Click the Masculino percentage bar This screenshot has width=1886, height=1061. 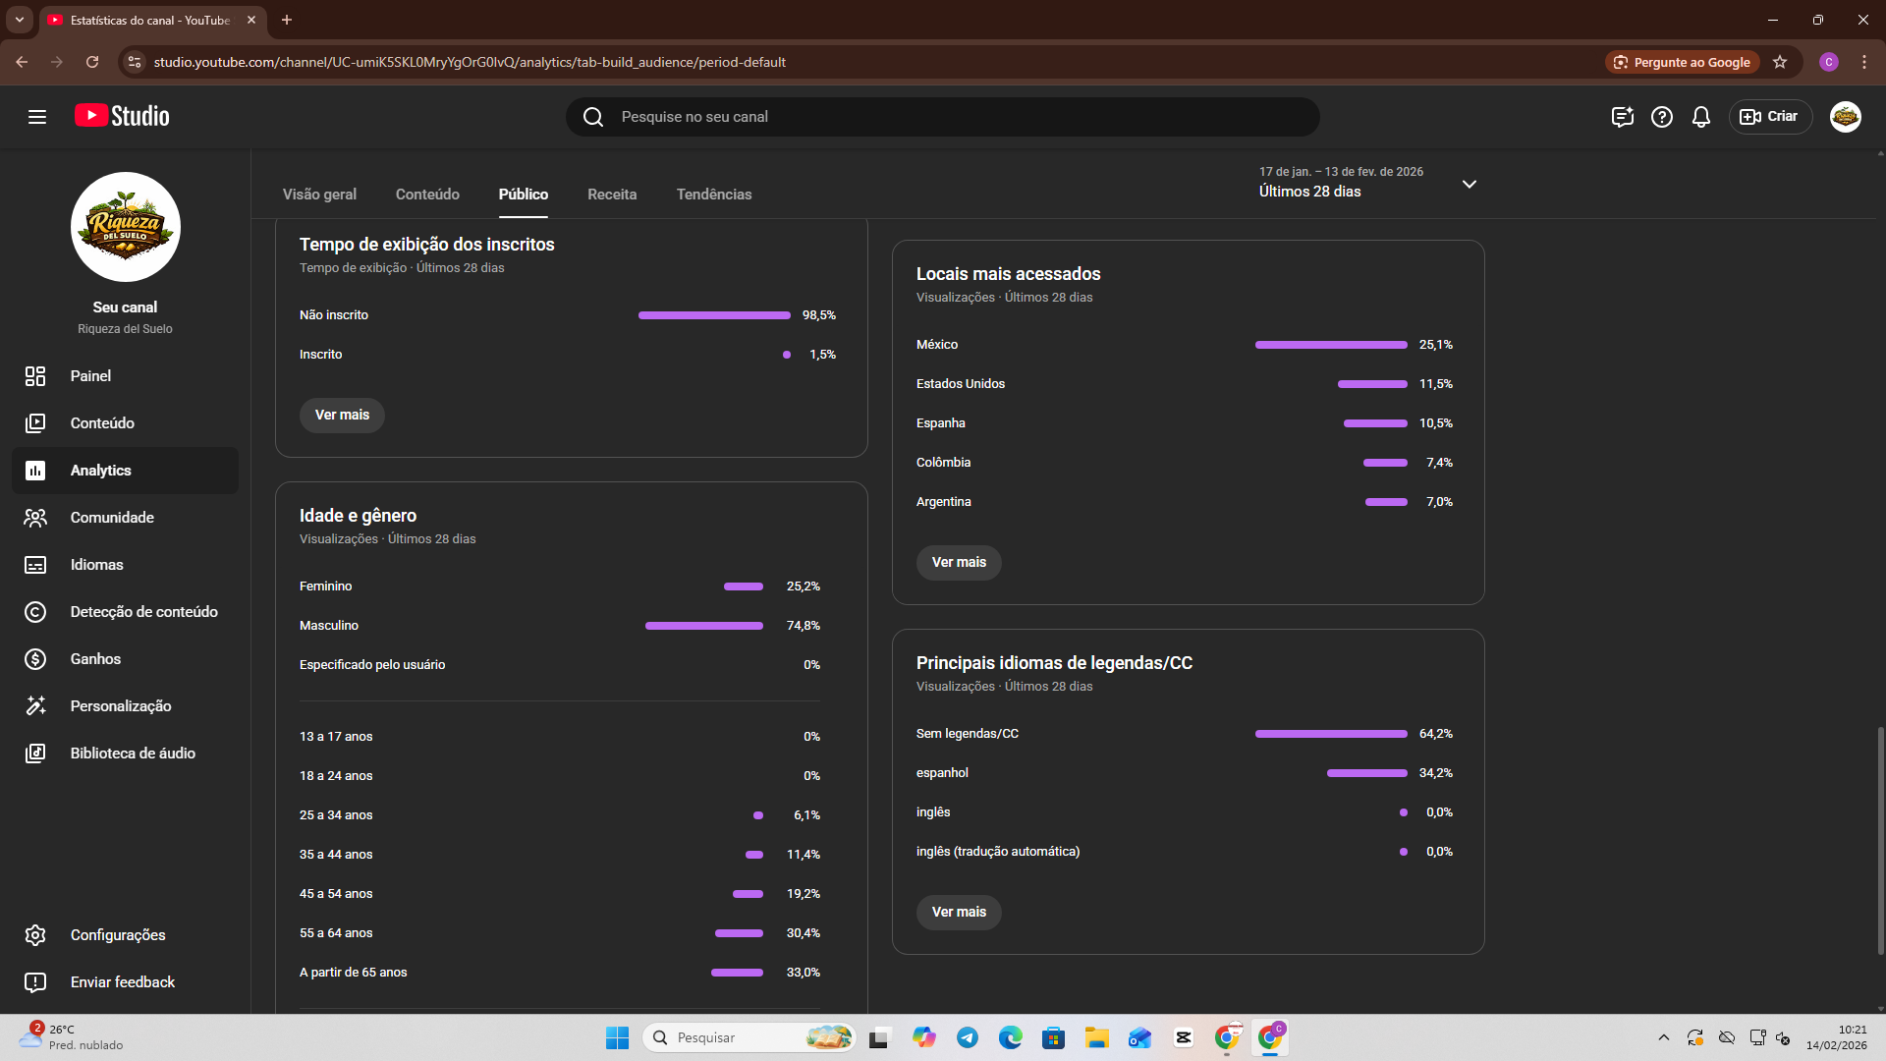click(x=703, y=626)
